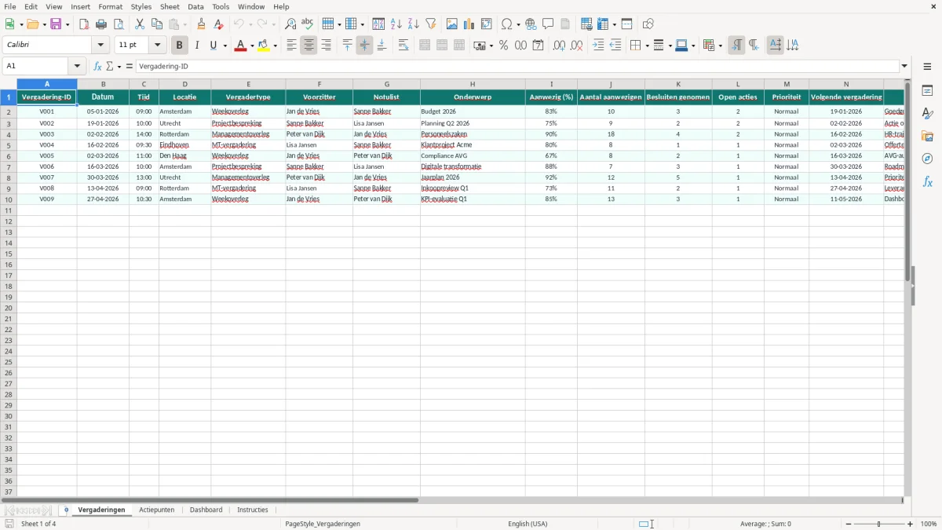Click the horizontal scrollbar
This screenshot has width=942, height=530.
(x=210, y=500)
